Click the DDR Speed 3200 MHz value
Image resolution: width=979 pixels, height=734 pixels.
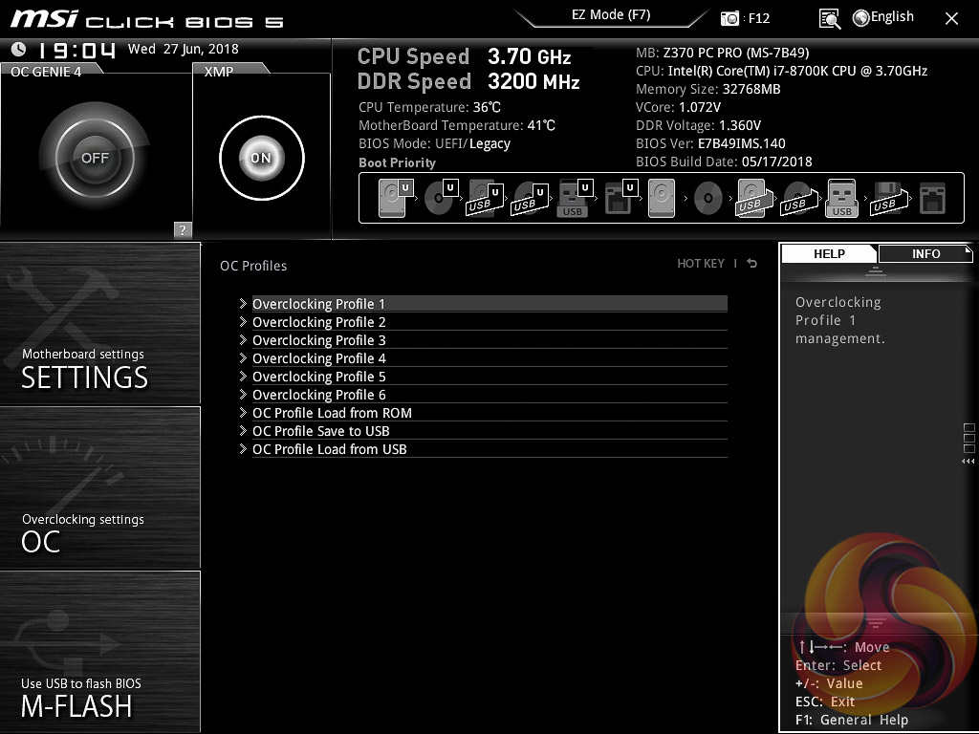coord(533,82)
